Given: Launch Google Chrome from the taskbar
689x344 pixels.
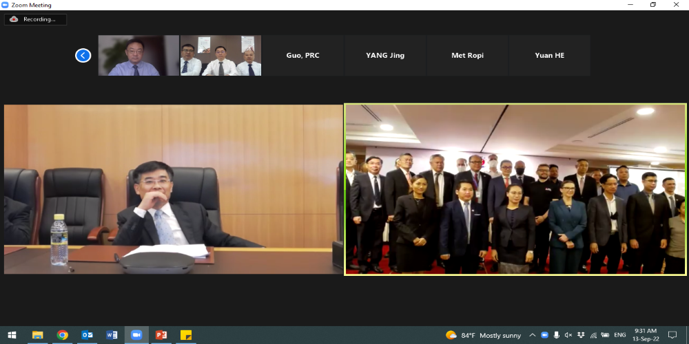Looking at the screenshot, I should (63, 335).
